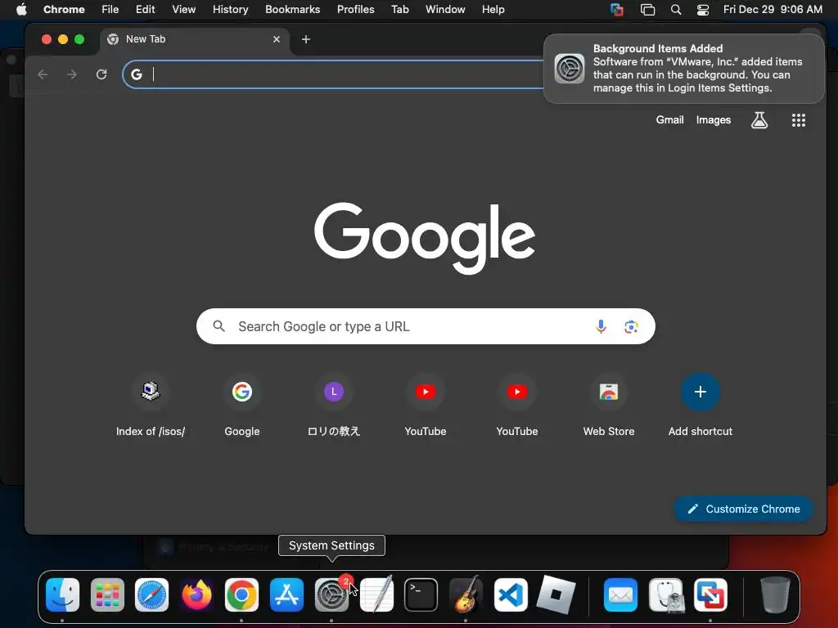Open the Profiles menu
838x628 pixels.
point(355,10)
